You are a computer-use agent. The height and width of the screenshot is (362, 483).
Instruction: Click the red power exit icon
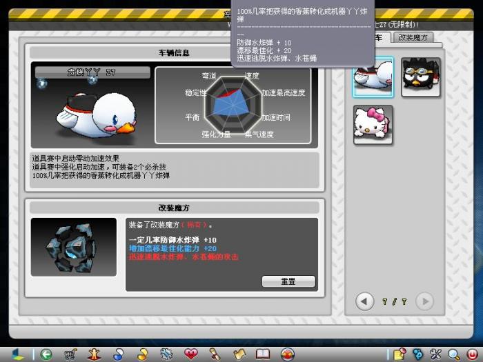coord(472,354)
